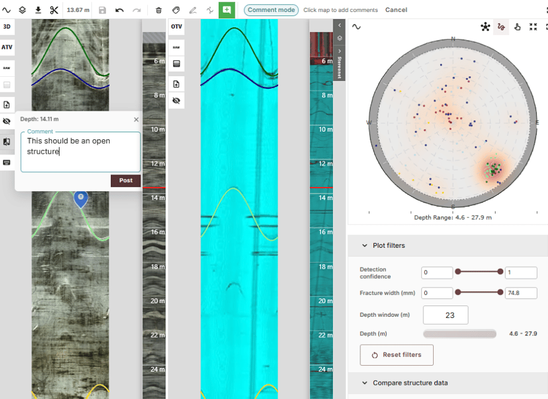Click the ruler scale icon in ATV sidebar
548x399 pixels.
coord(7,163)
